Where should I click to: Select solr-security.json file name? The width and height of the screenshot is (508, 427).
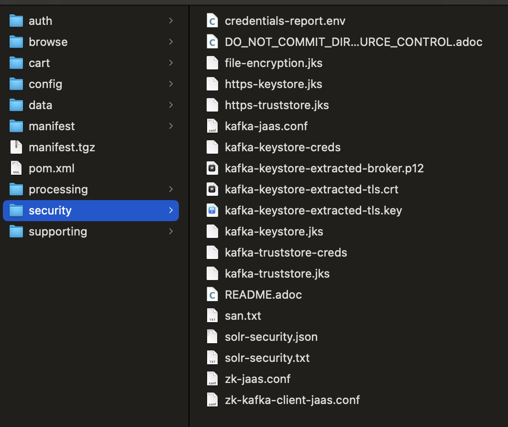point(271,337)
